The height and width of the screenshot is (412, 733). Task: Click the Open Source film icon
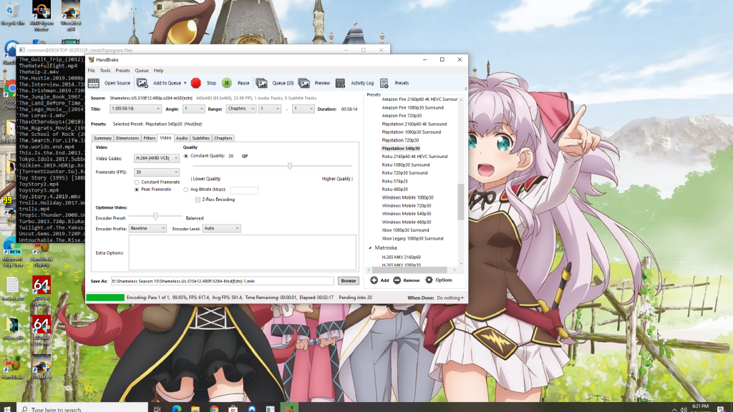point(94,83)
